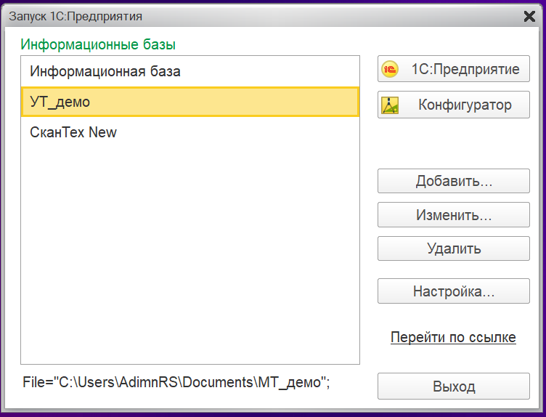Click the File path text under the list
546x417 pixels.
(176, 381)
